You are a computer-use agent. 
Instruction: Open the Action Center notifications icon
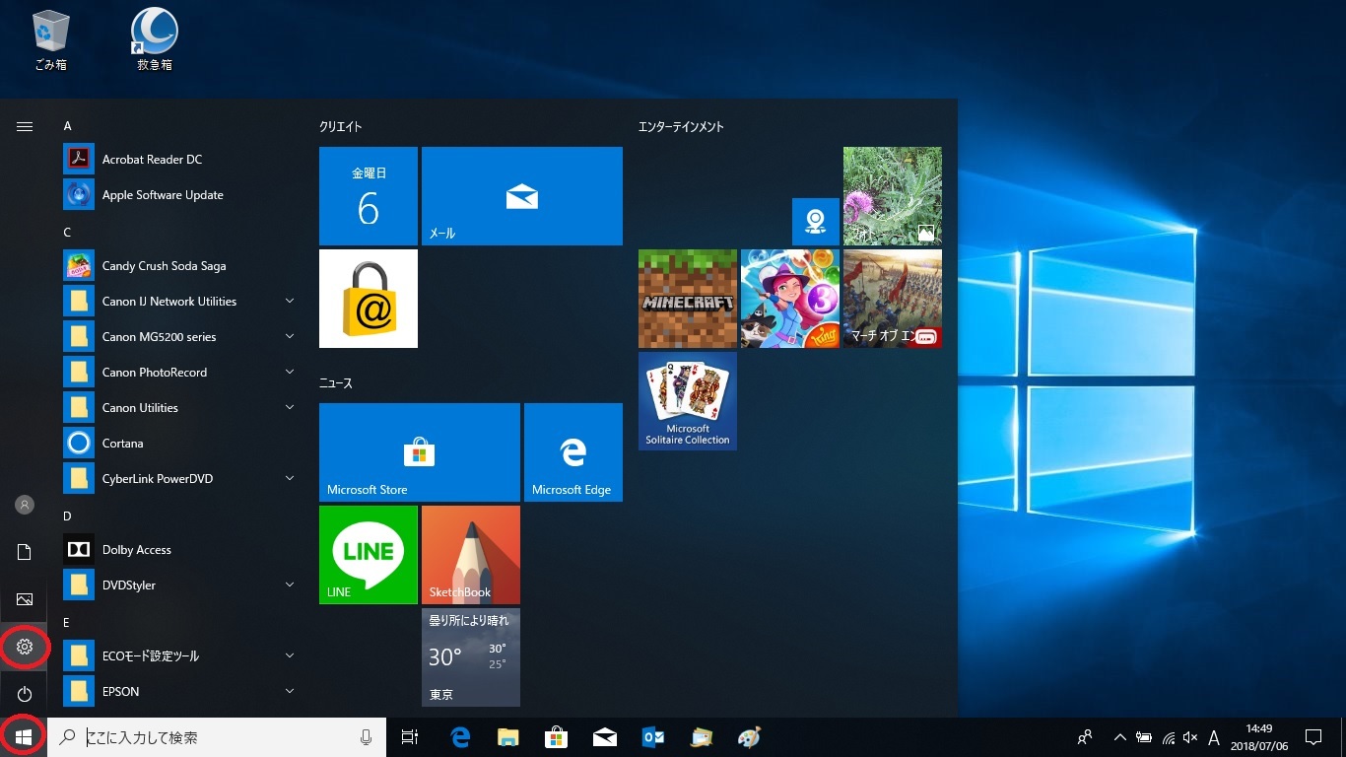pyautogui.click(x=1313, y=737)
